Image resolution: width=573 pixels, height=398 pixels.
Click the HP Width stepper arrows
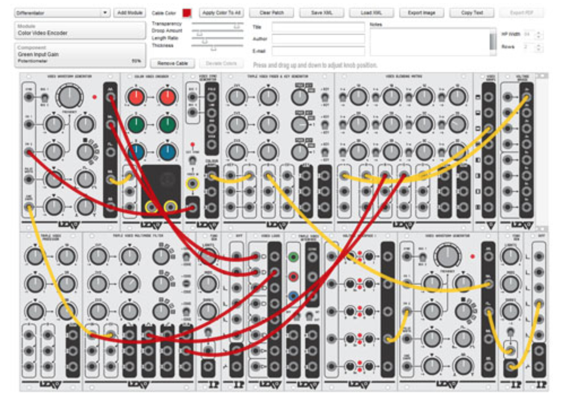(x=538, y=34)
